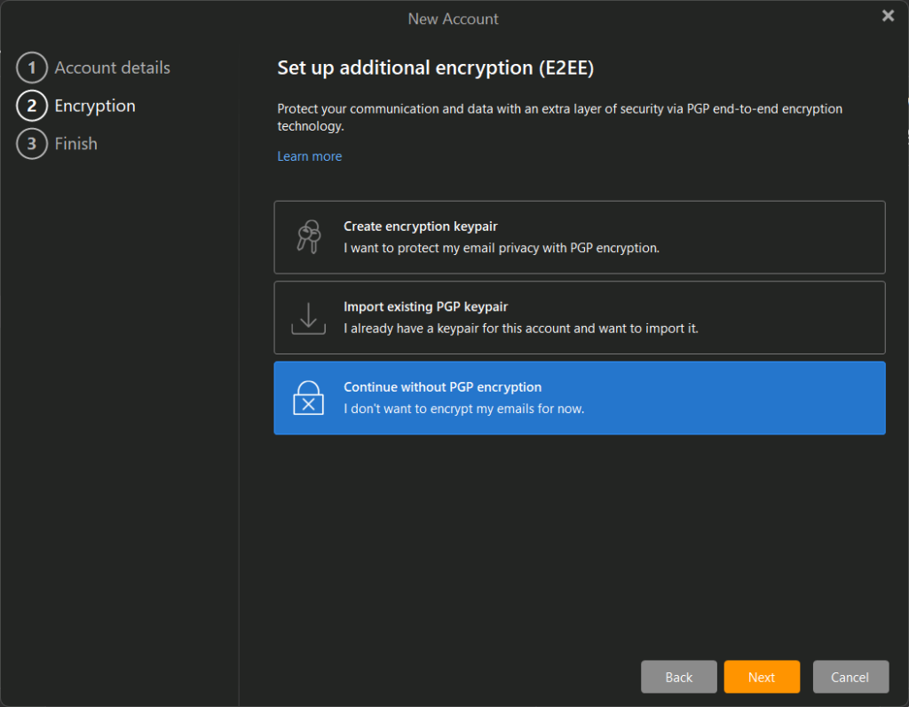Viewport: 909px width, 707px height.
Task: Open the 'Learn more' link
Action: (x=309, y=156)
